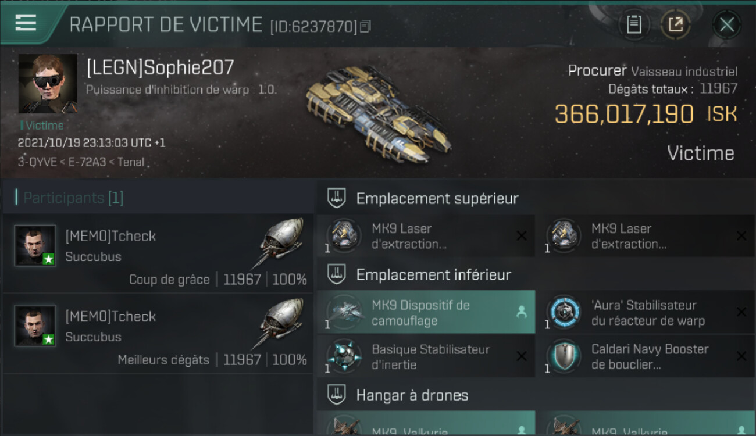
Task: Select the Coup de grâce Succubus ship icon
Action: tap(280, 244)
